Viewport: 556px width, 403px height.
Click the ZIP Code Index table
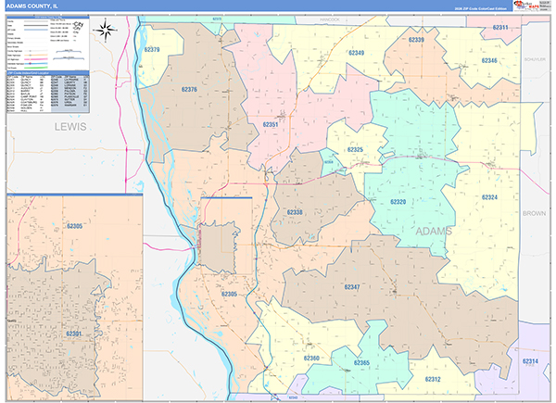pos(48,92)
